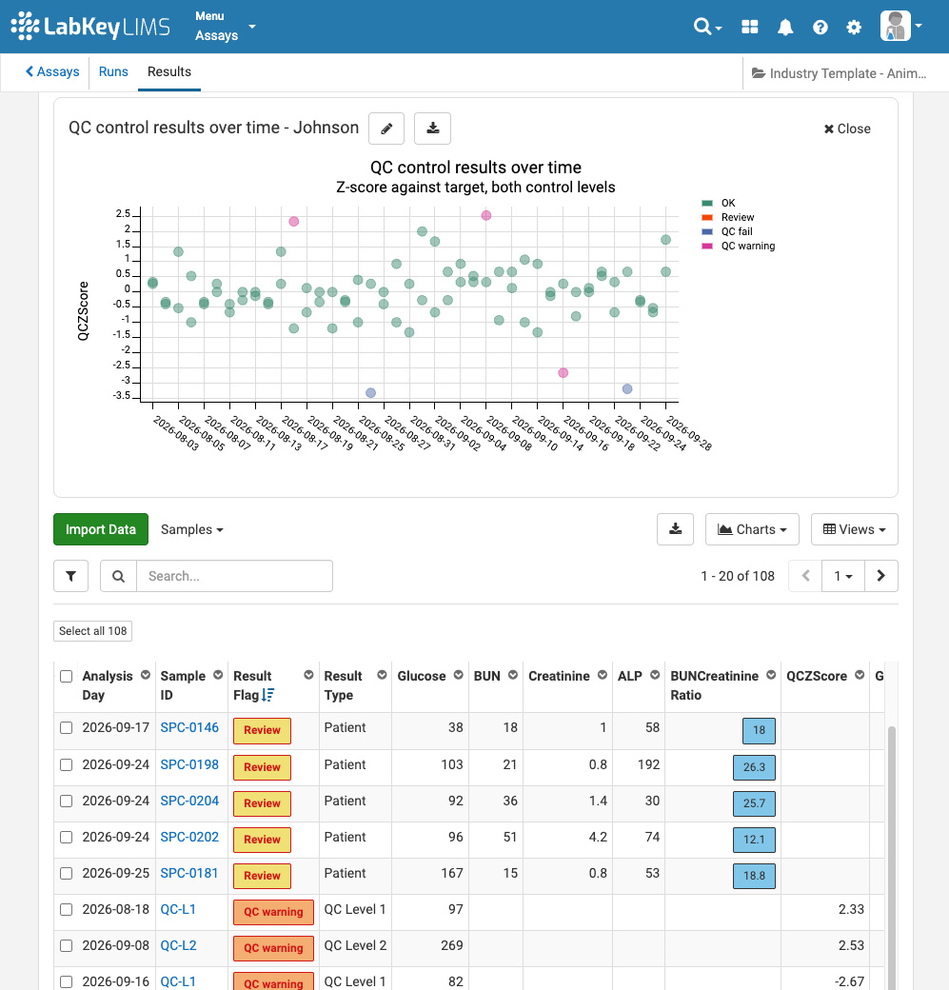
Task: Open BUNCreatinine Ratio column menu
Action: coord(771,675)
